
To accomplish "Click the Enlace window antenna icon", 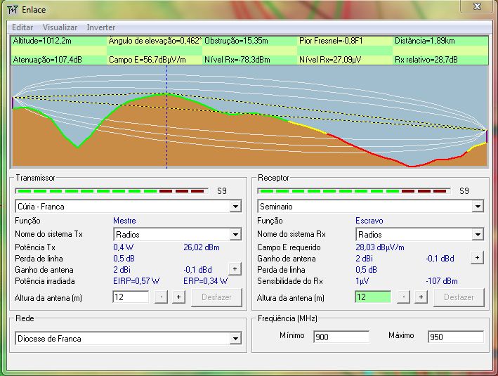I will [x=13, y=10].
